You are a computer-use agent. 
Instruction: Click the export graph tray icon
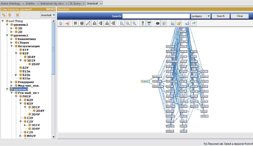point(187,23)
